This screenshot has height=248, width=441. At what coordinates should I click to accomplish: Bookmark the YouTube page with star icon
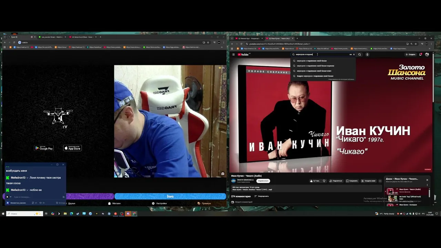(x=416, y=44)
